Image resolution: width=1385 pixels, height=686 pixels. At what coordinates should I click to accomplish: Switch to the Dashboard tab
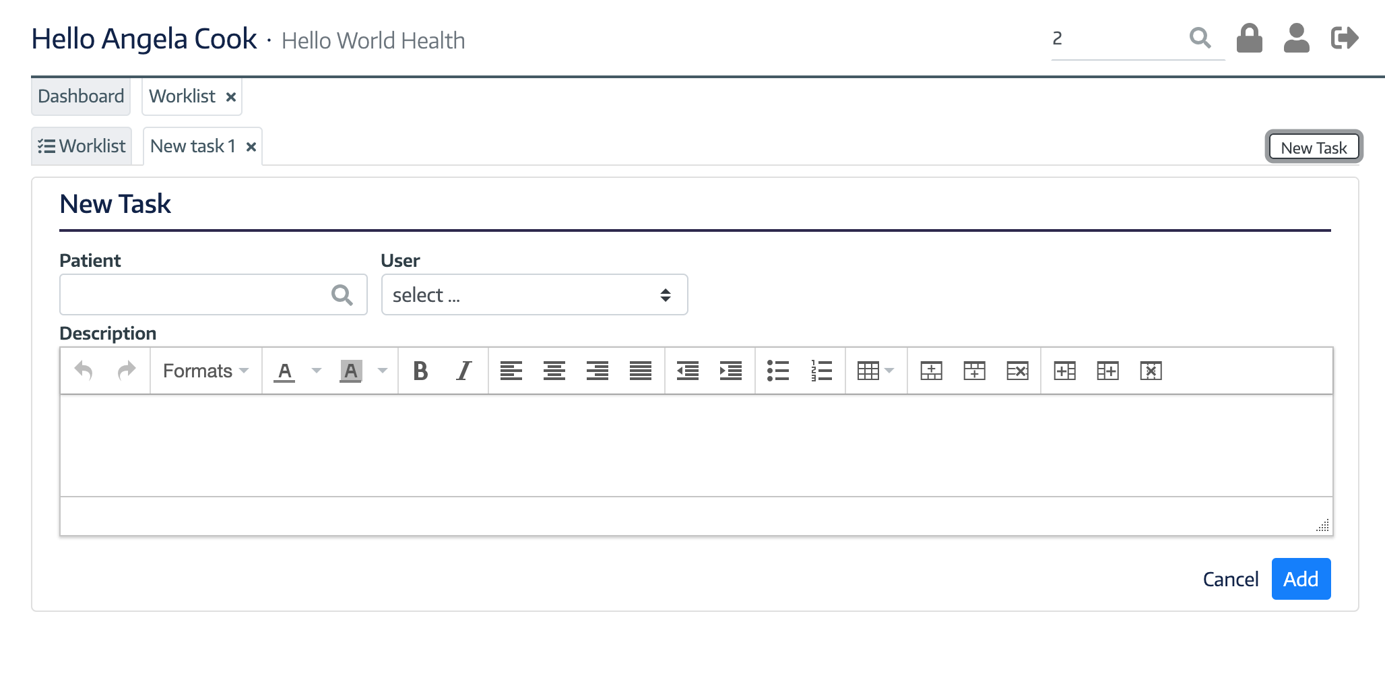pyautogui.click(x=81, y=96)
